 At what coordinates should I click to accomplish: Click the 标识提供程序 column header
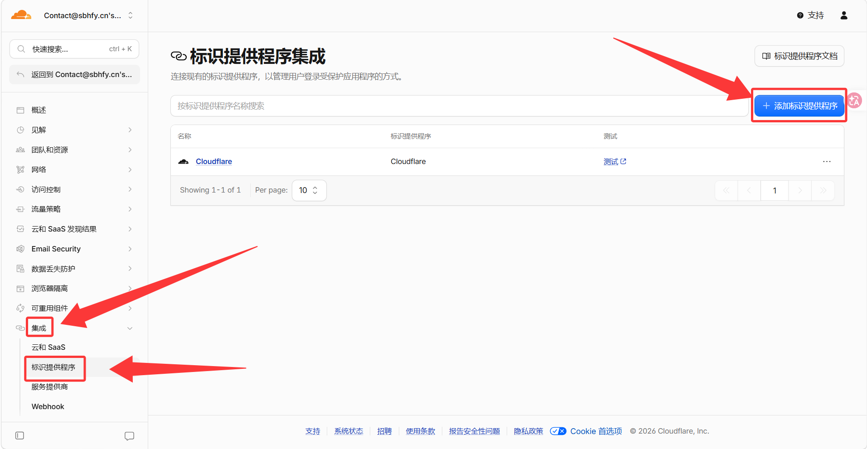tap(411, 136)
